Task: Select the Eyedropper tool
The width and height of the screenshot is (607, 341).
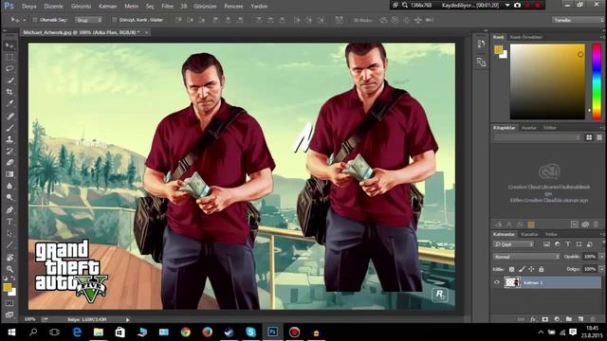Action: pyautogui.click(x=9, y=103)
